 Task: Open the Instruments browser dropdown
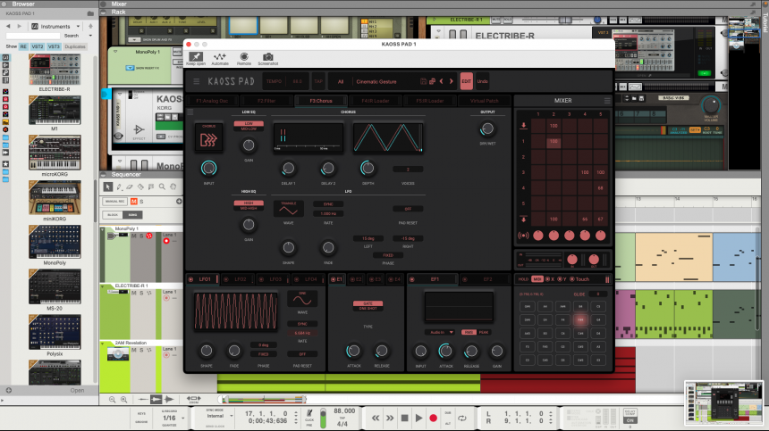(x=55, y=27)
